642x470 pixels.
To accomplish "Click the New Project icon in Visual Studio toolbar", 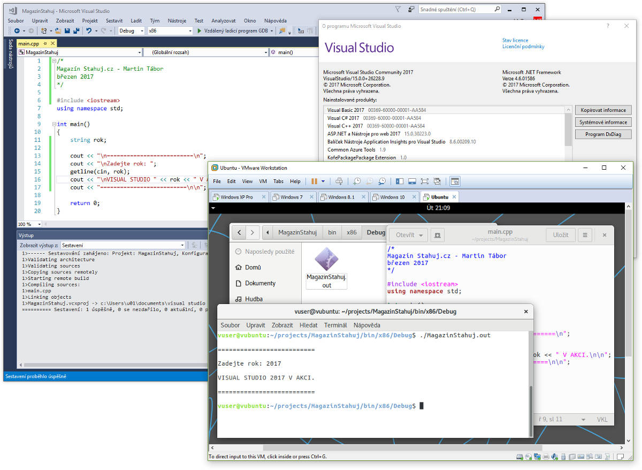I will pos(44,31).
